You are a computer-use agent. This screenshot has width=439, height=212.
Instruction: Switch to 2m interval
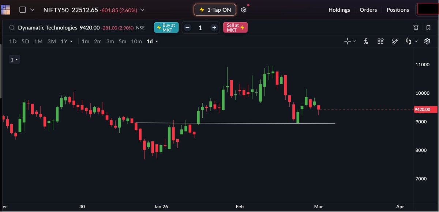click(98, 42)
